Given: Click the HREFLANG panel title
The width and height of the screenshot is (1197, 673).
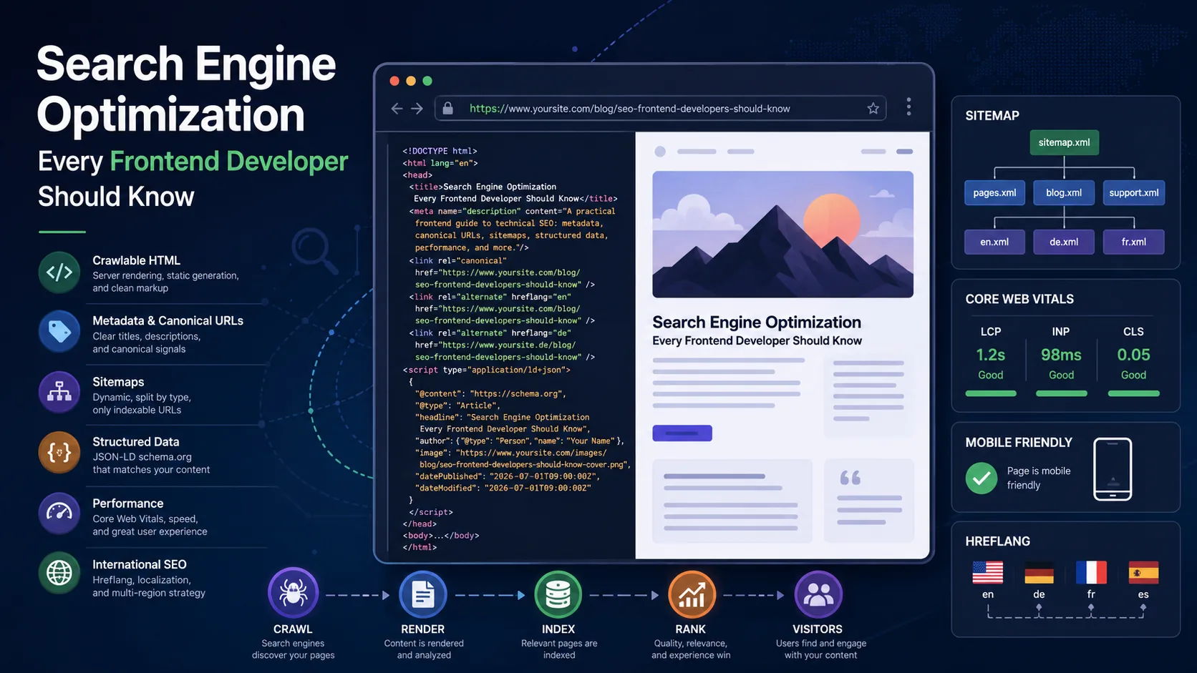Looking at the screenshot, I should (998, 541).
